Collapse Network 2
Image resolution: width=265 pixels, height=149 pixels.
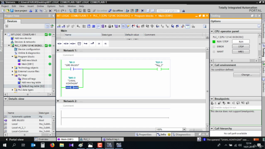click(58, 101)
